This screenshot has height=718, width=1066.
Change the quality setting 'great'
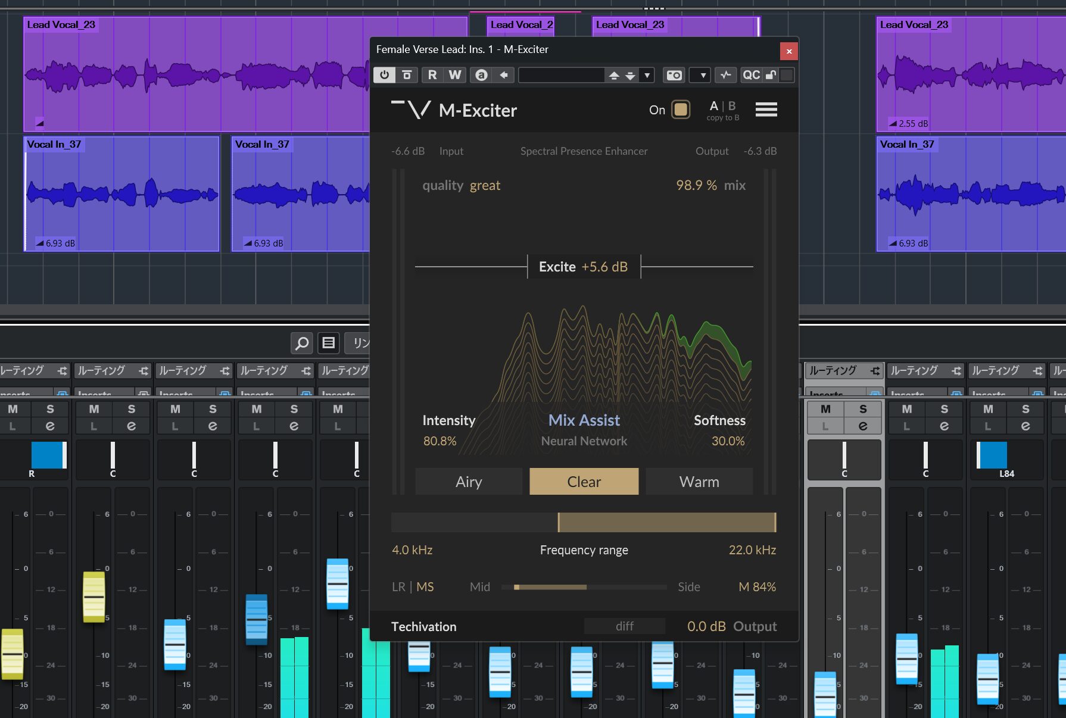[x=485, y=185]
